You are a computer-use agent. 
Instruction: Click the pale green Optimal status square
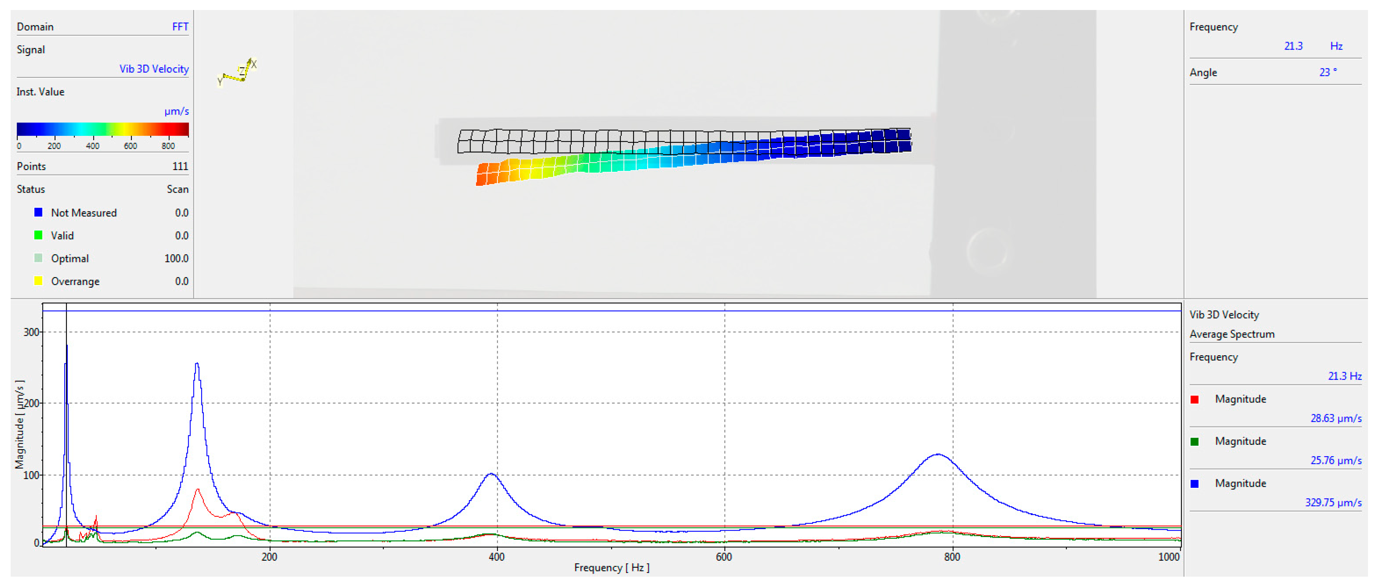click(x=38, y=258)
